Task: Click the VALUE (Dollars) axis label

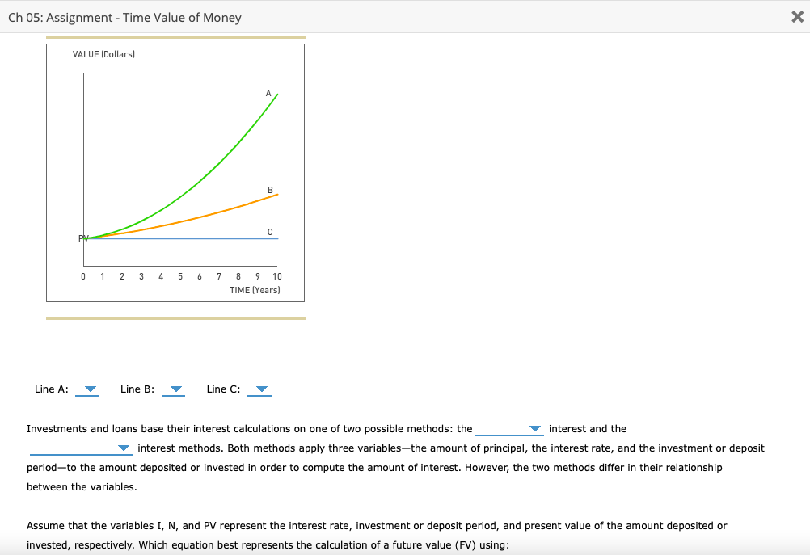Action: coord(104,54)
